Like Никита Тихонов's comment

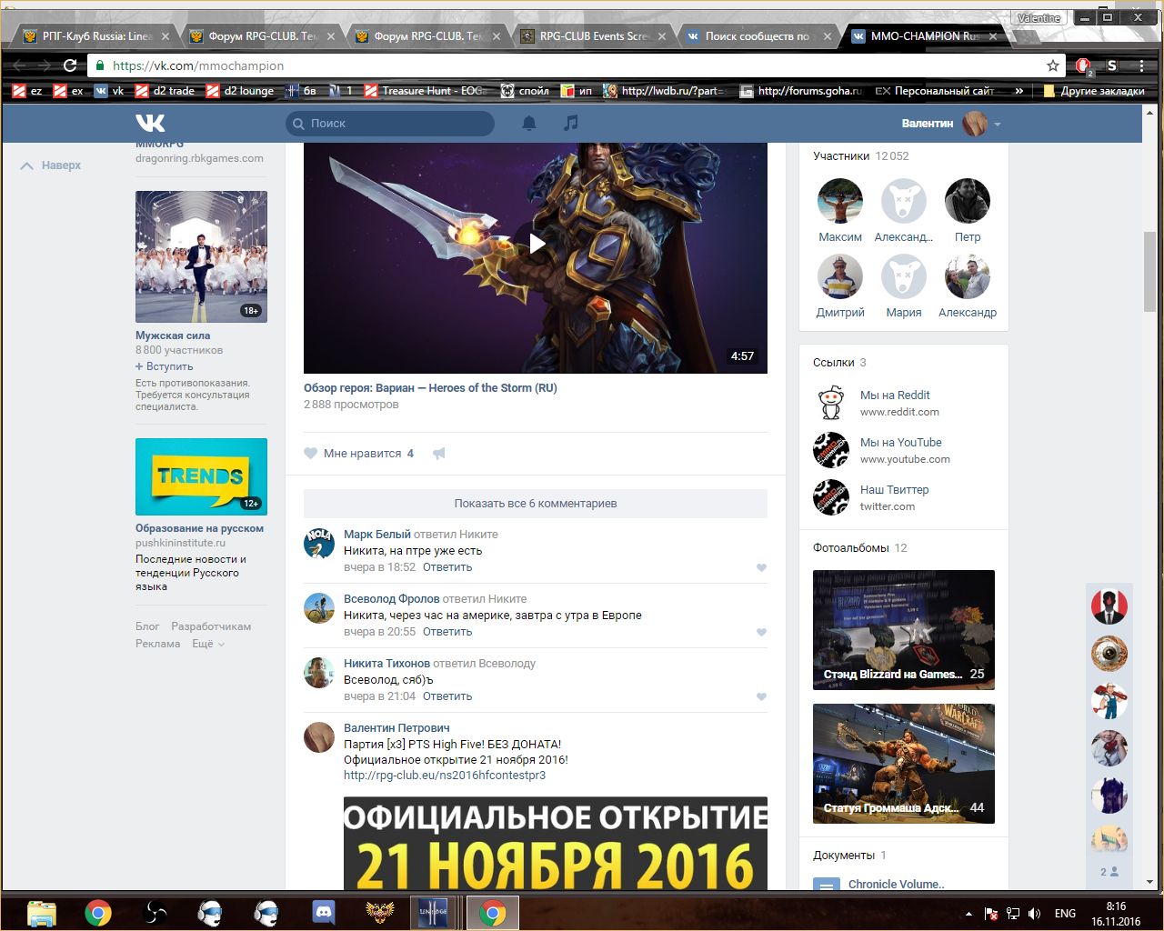coord(762,696)
